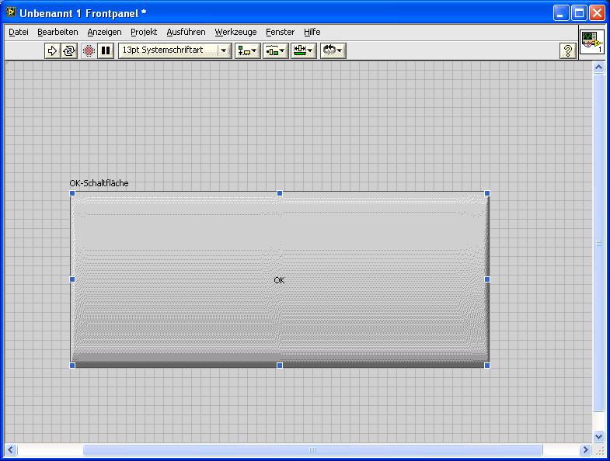Open the Fenster menu
Viewport: 610px width, 461px height.
(280, 32)
